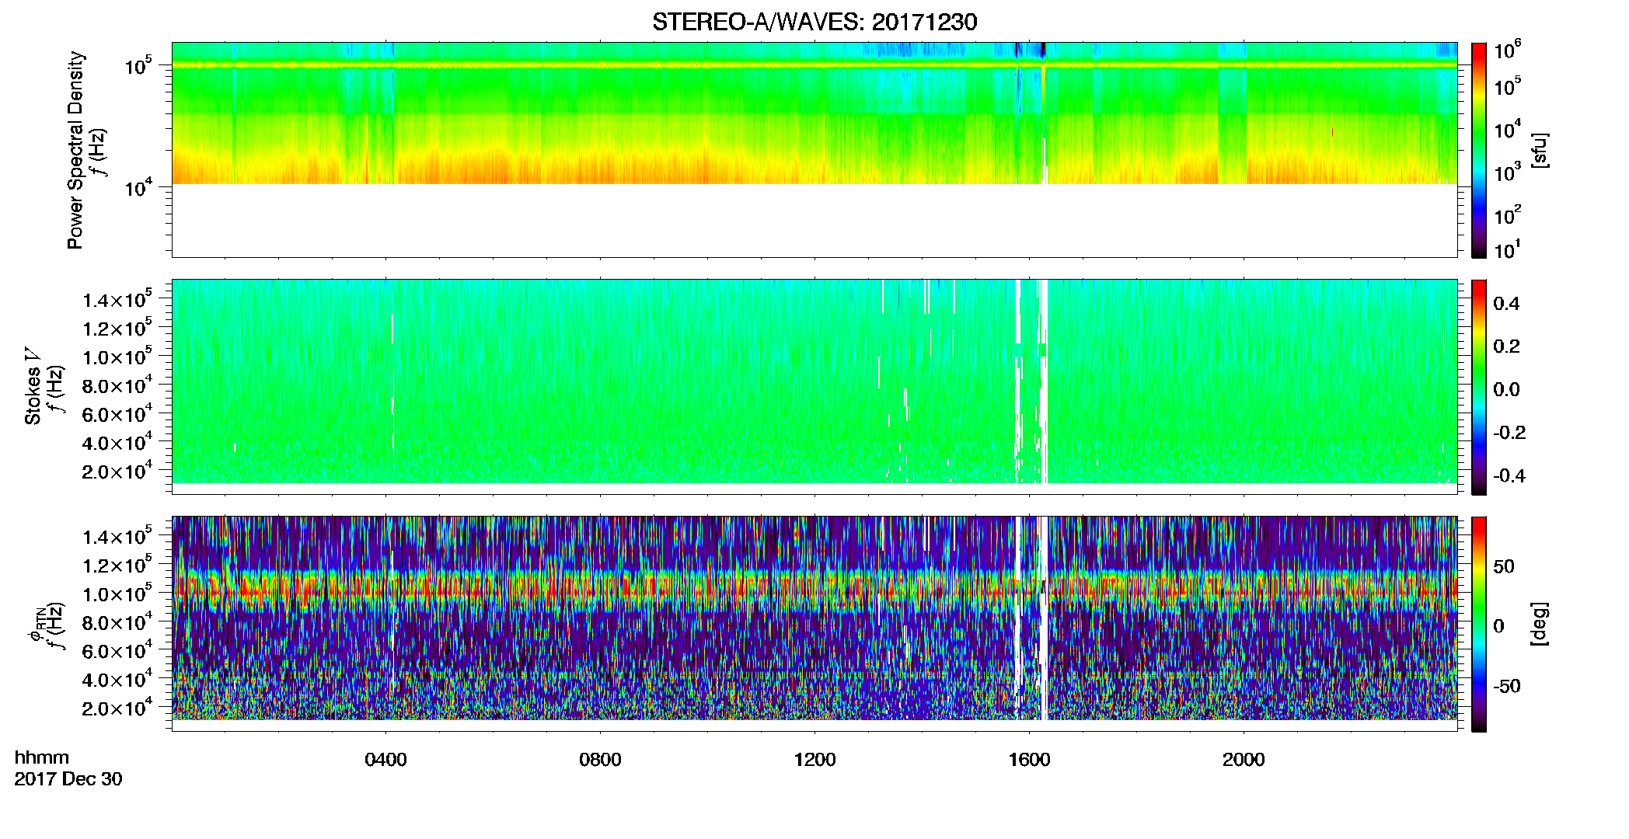Click the [sfu] colorbar unit label
Viewport: 1629px width, 839px height.
[x=1540, y=150]
